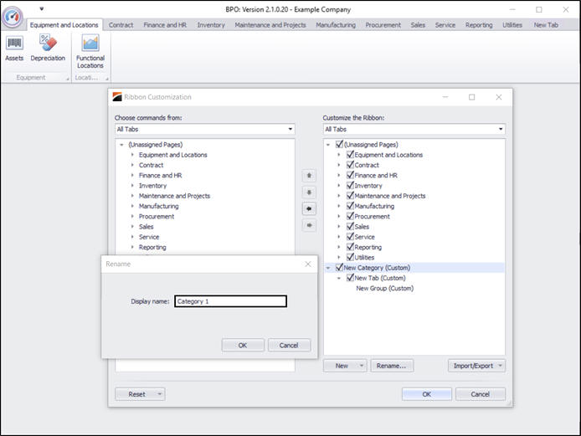Viewport: 581px width, 436px height.
Task: Open Equipment group dialog launcher
Action: pyautogui.click(x=68, y=79)
